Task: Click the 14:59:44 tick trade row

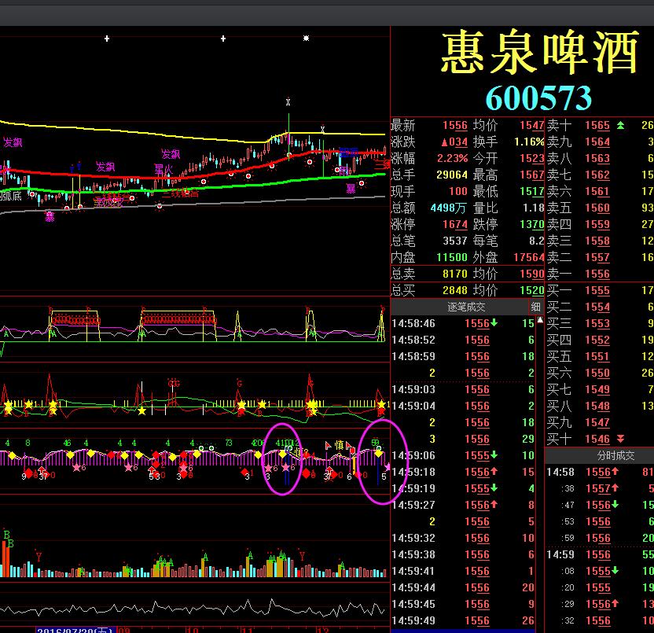Action: (x=464, y=587)
